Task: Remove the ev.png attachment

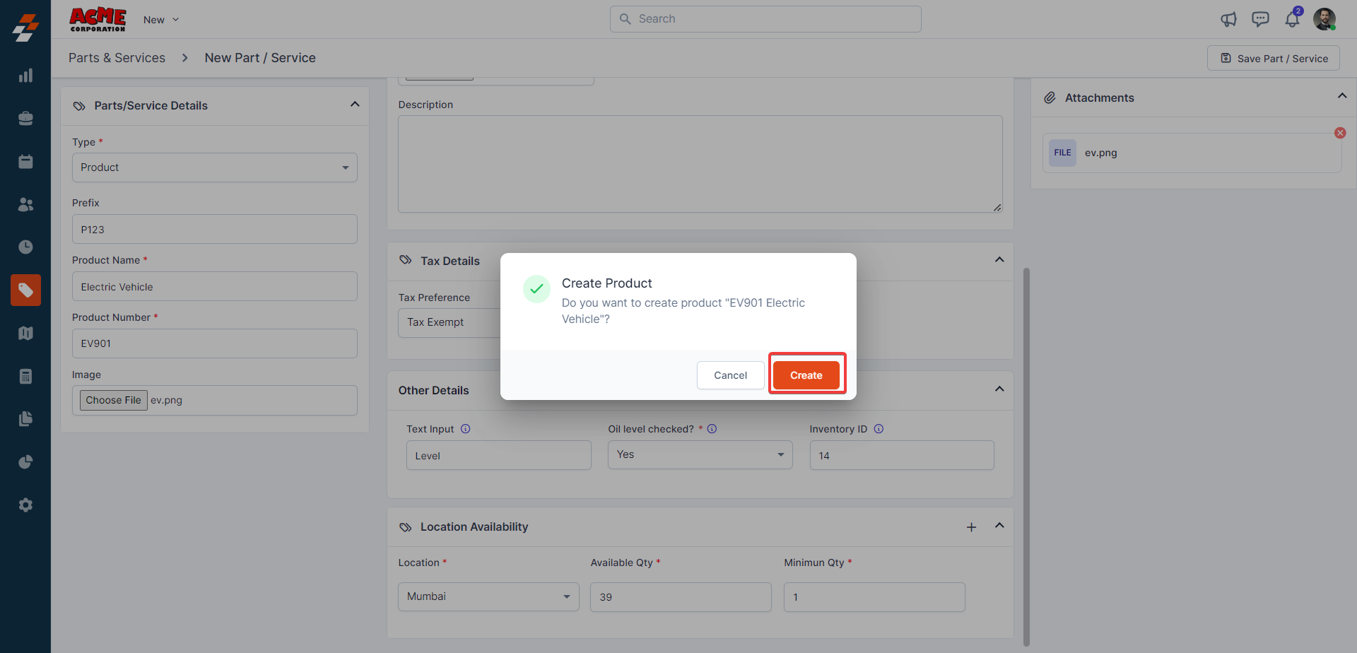Action: coord(1340,133)
